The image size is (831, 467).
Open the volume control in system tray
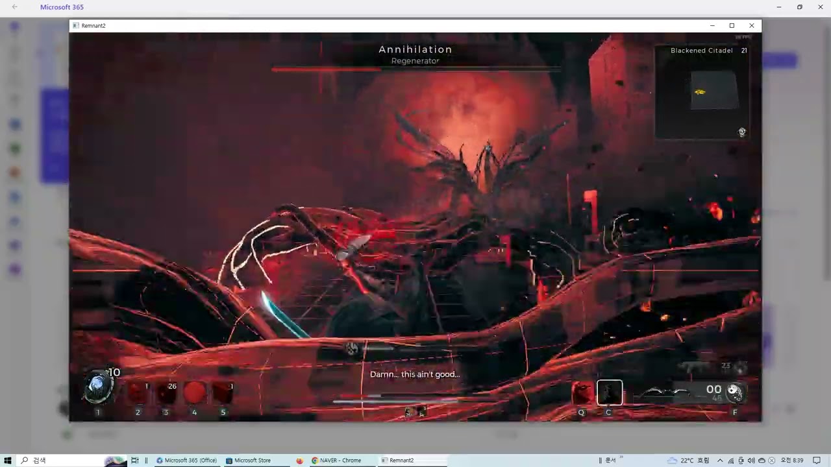point(751,461)
